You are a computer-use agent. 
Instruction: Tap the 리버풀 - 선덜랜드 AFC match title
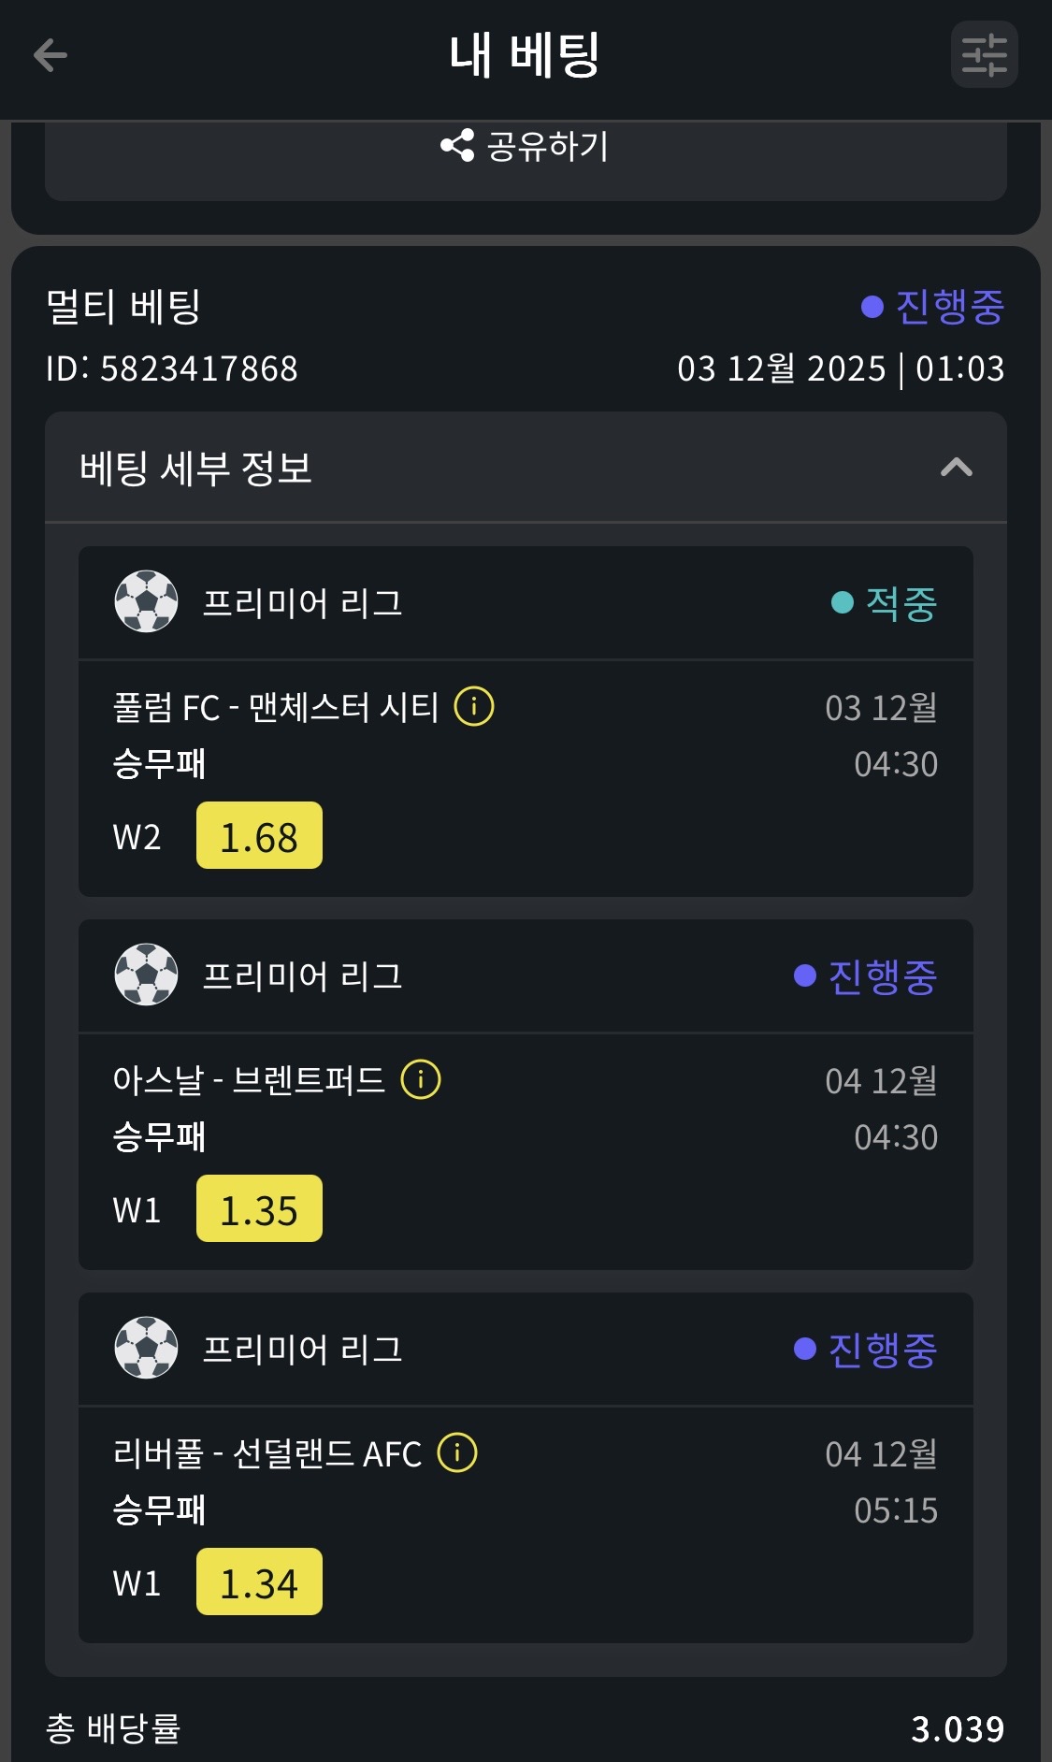pyautogui.click(x=267, y=1453)
